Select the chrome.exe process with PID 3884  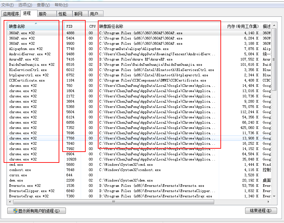point(139,101)
